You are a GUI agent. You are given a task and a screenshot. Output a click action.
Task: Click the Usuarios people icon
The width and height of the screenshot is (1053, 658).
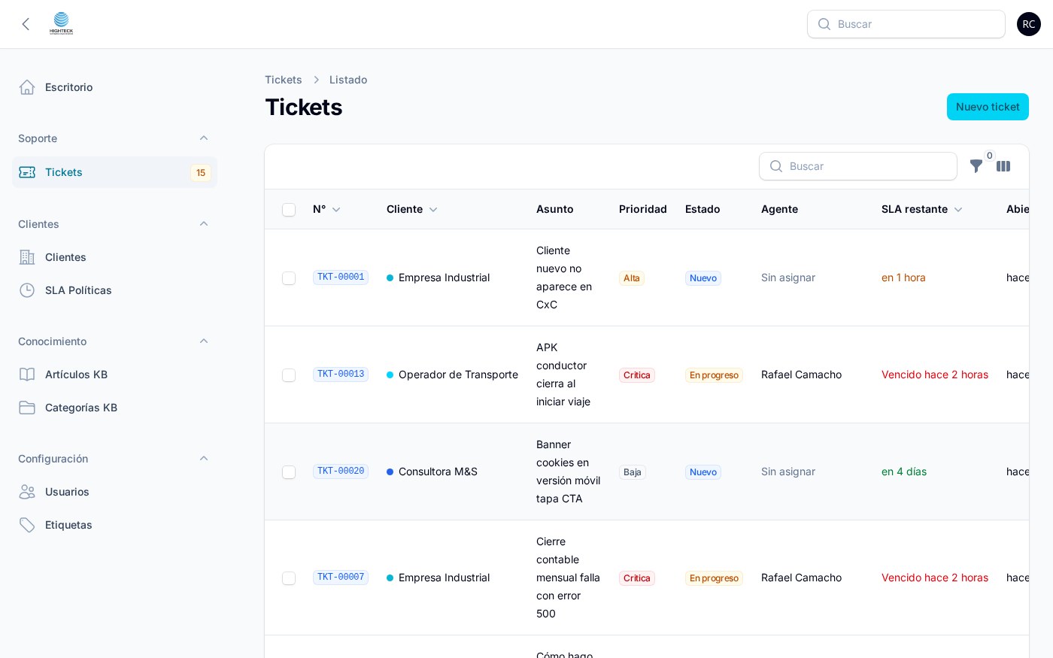pos(27,492)
